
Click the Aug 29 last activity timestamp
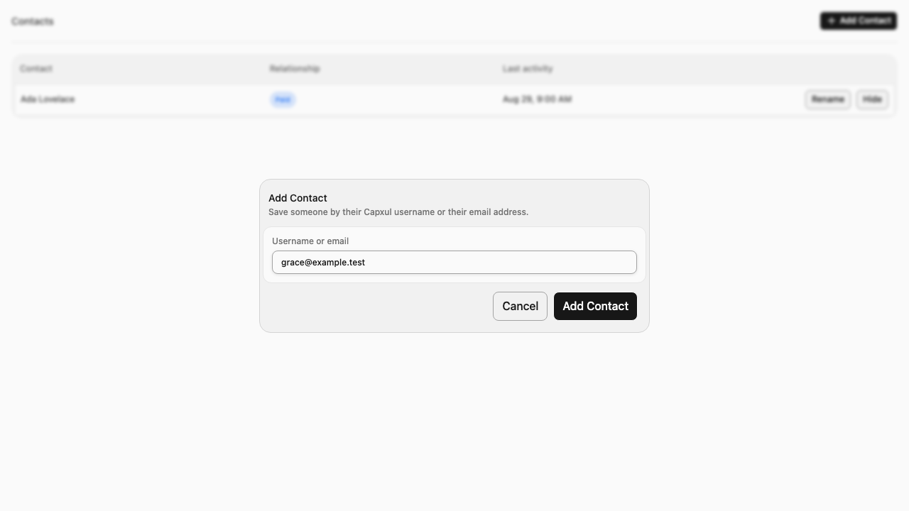537,99
